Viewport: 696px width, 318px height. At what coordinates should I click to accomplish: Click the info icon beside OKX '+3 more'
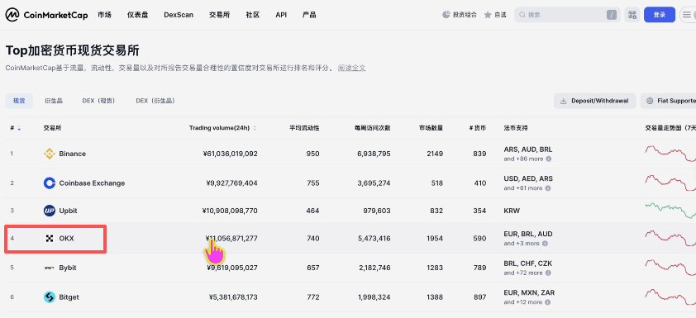click(545, 244)
